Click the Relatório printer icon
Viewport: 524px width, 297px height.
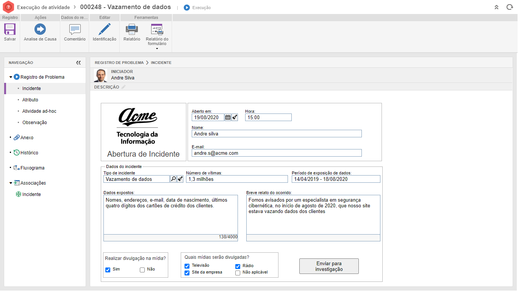tap(131, 30)
